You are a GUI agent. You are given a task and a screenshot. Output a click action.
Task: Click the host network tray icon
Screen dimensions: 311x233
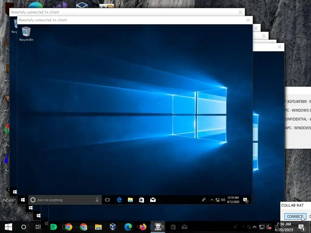(x=261, y=227)
